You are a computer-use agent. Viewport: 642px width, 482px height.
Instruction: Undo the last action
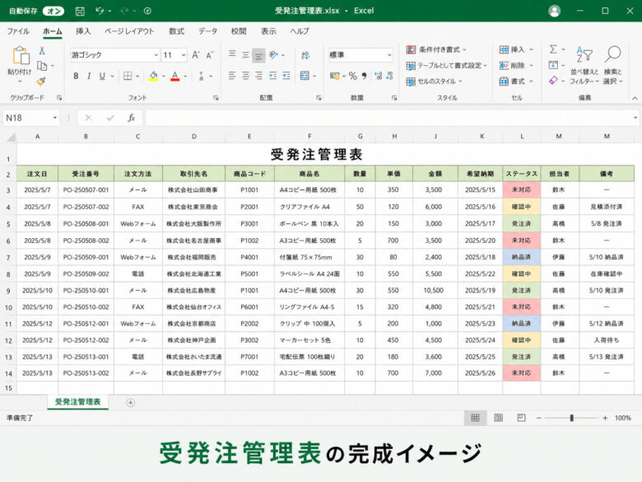(100, 11)
